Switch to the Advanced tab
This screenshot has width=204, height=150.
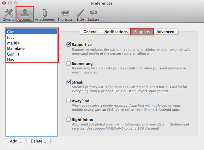165,32
